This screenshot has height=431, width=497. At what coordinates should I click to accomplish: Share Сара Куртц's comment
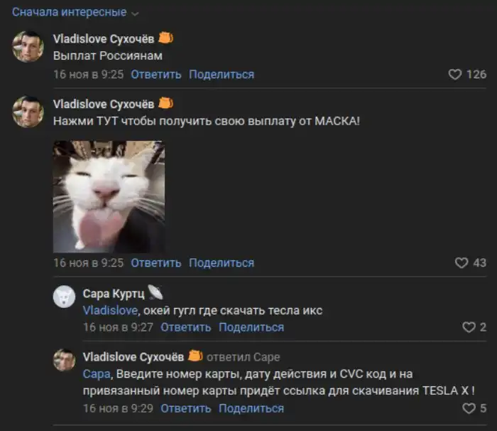pos(251,327)
